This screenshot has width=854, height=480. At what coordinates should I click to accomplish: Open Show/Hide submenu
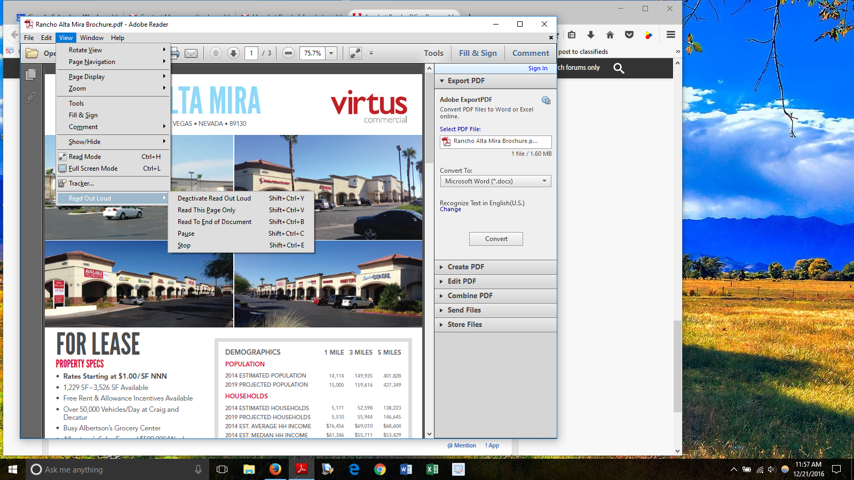[x=113, y=142]
